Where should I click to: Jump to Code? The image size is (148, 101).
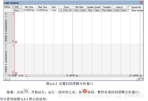(x=116, y=10)
